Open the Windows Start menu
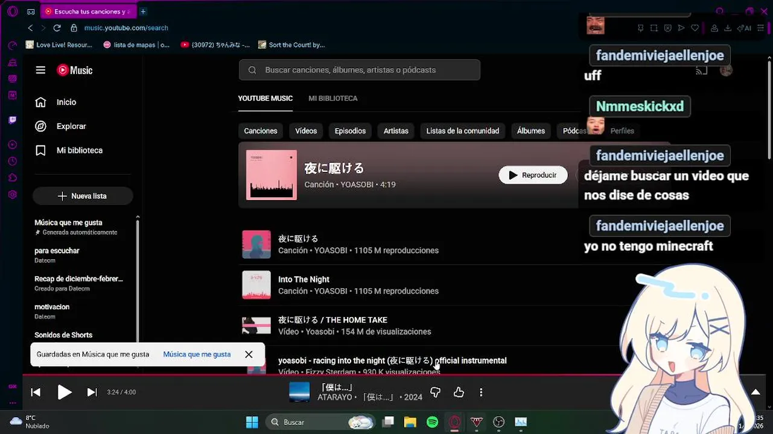Image resolution: width=773 pixels, height=434 pixels. tap(252, 422)
